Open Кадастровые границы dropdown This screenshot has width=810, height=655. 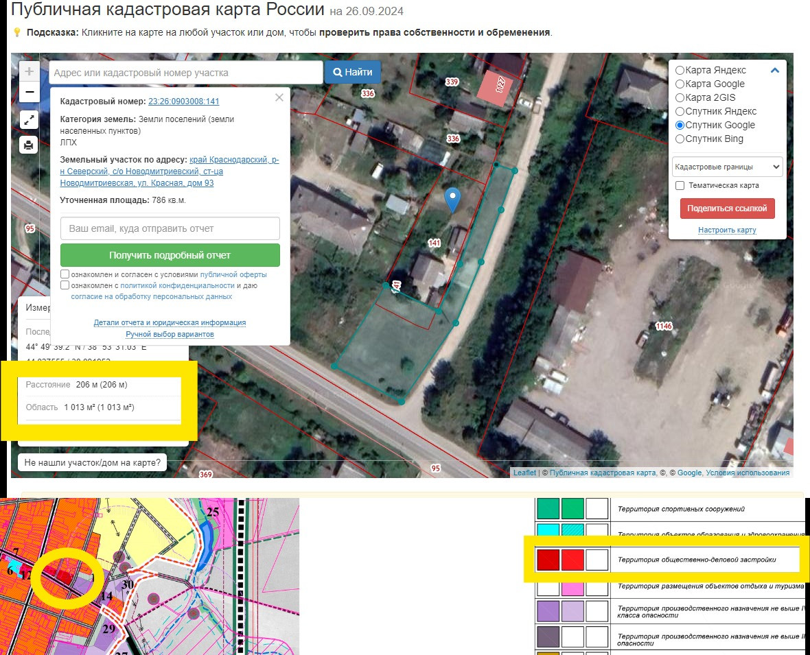pos(727,167)
